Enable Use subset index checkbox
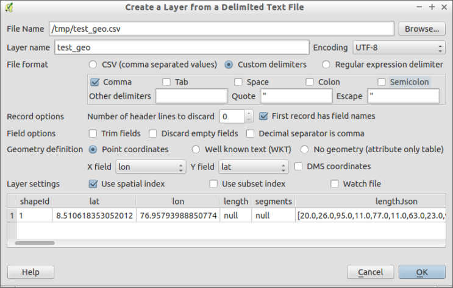 pyautogui.click(x=213, y=184)
